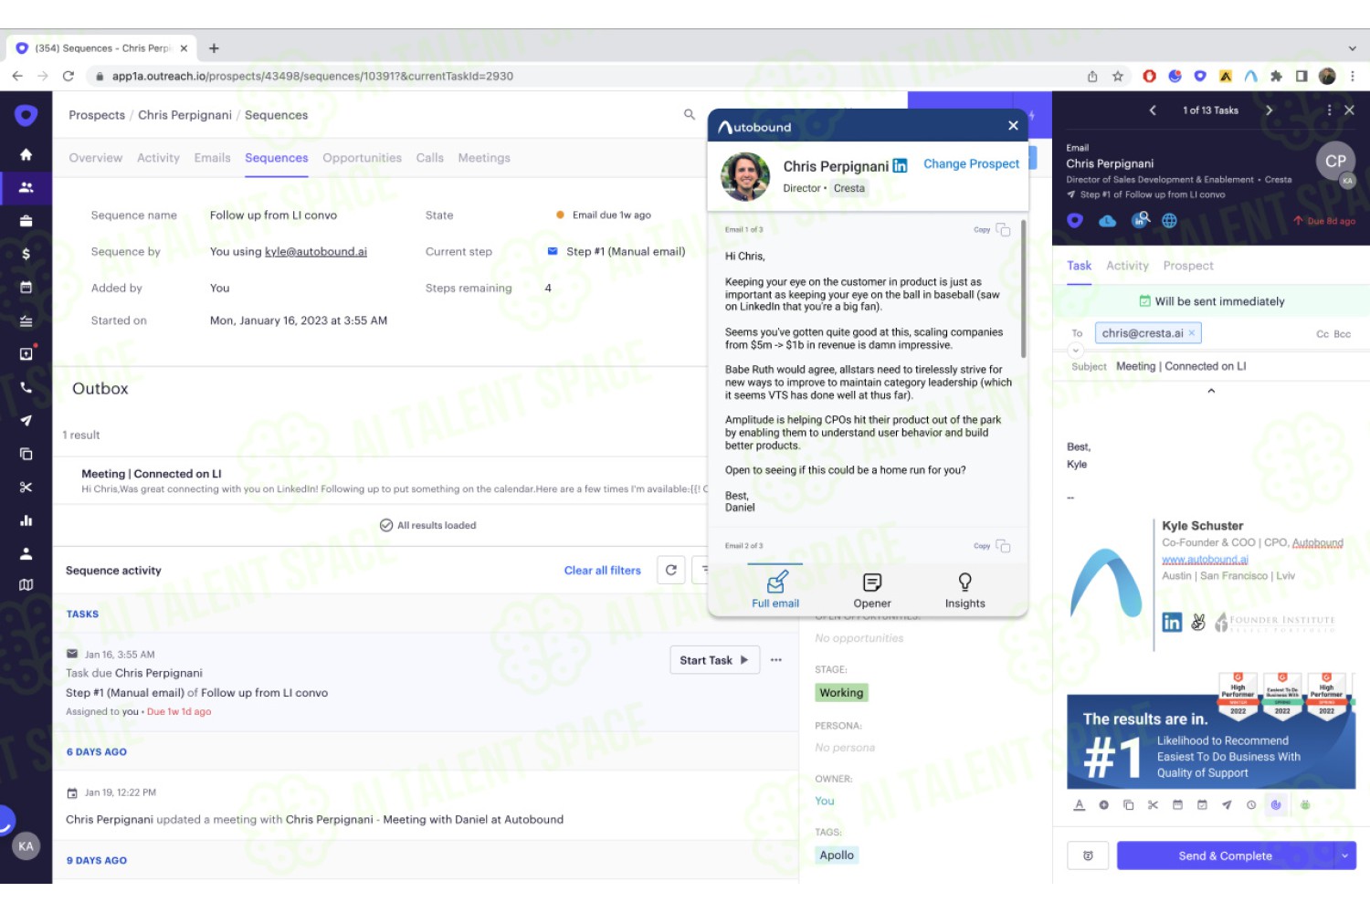Click the Subject field text
The image size is (1370, 913).
tap(1181, 366)
